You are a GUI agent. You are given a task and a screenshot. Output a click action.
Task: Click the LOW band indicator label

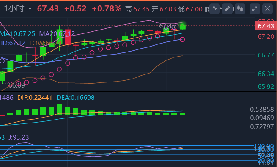(x=46, y=43)
